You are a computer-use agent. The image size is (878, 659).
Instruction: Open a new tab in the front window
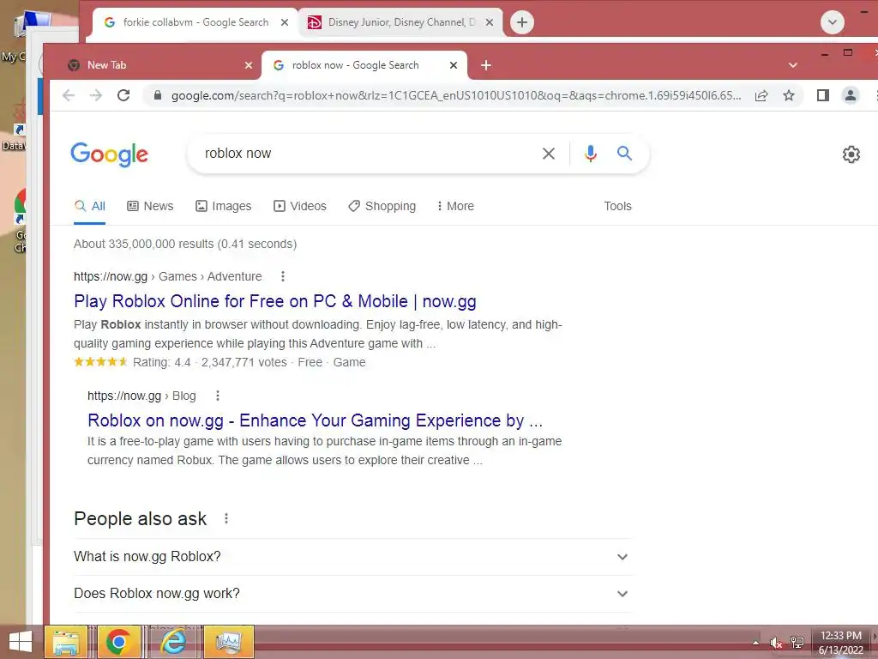point(486,65)
